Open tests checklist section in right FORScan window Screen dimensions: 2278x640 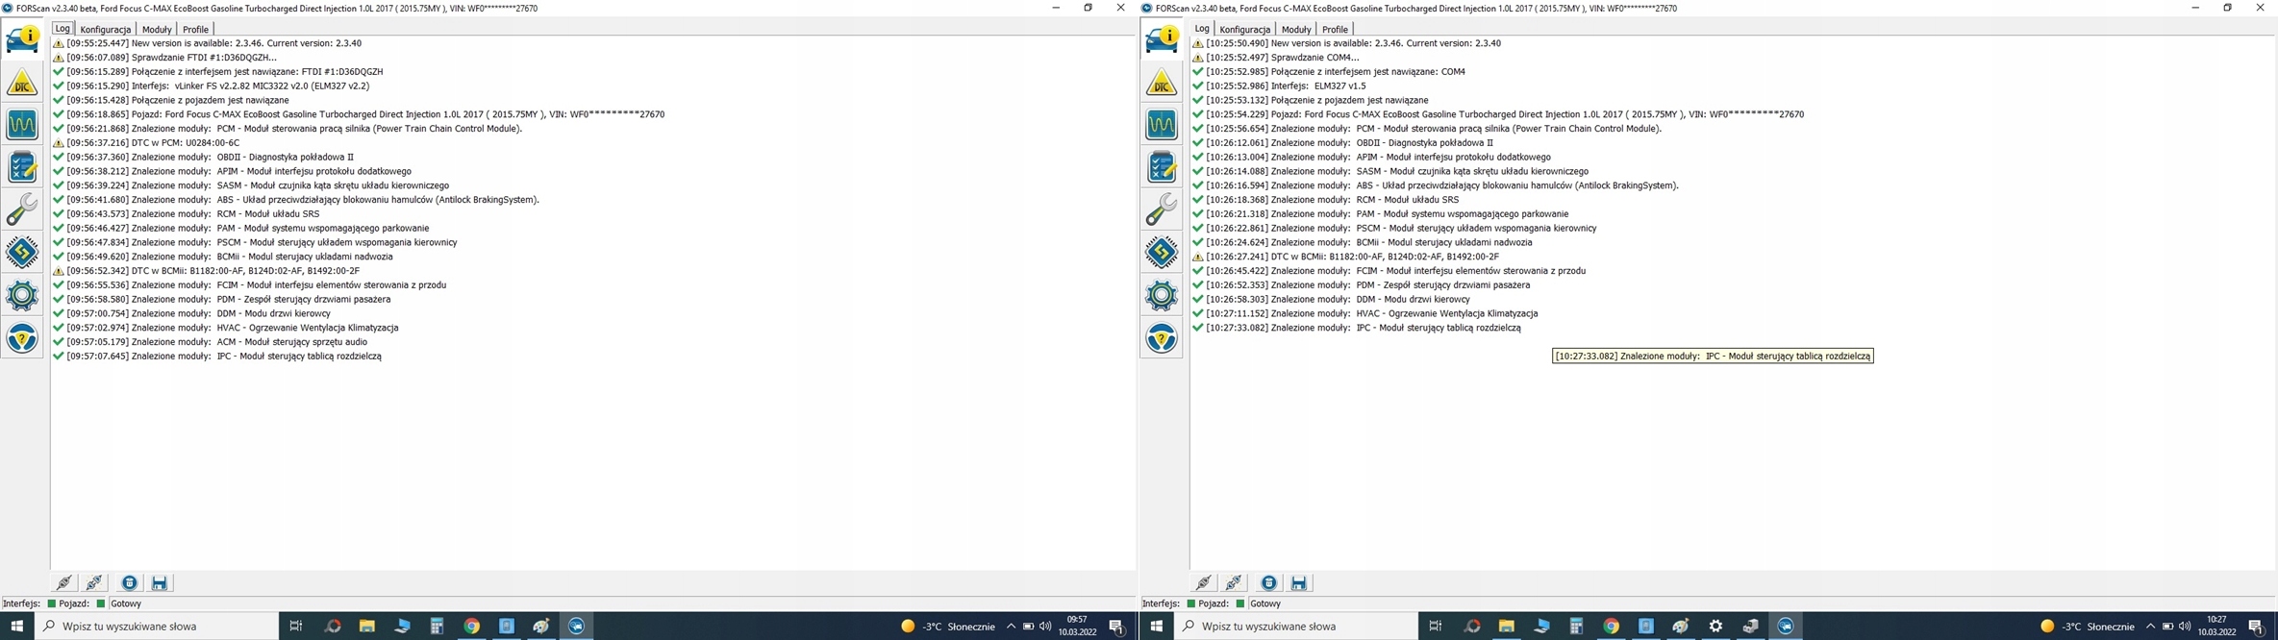pos(1162,167)
